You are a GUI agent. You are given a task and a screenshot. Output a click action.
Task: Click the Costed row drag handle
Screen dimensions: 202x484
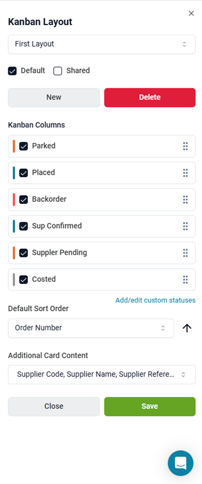pos(185,280)
